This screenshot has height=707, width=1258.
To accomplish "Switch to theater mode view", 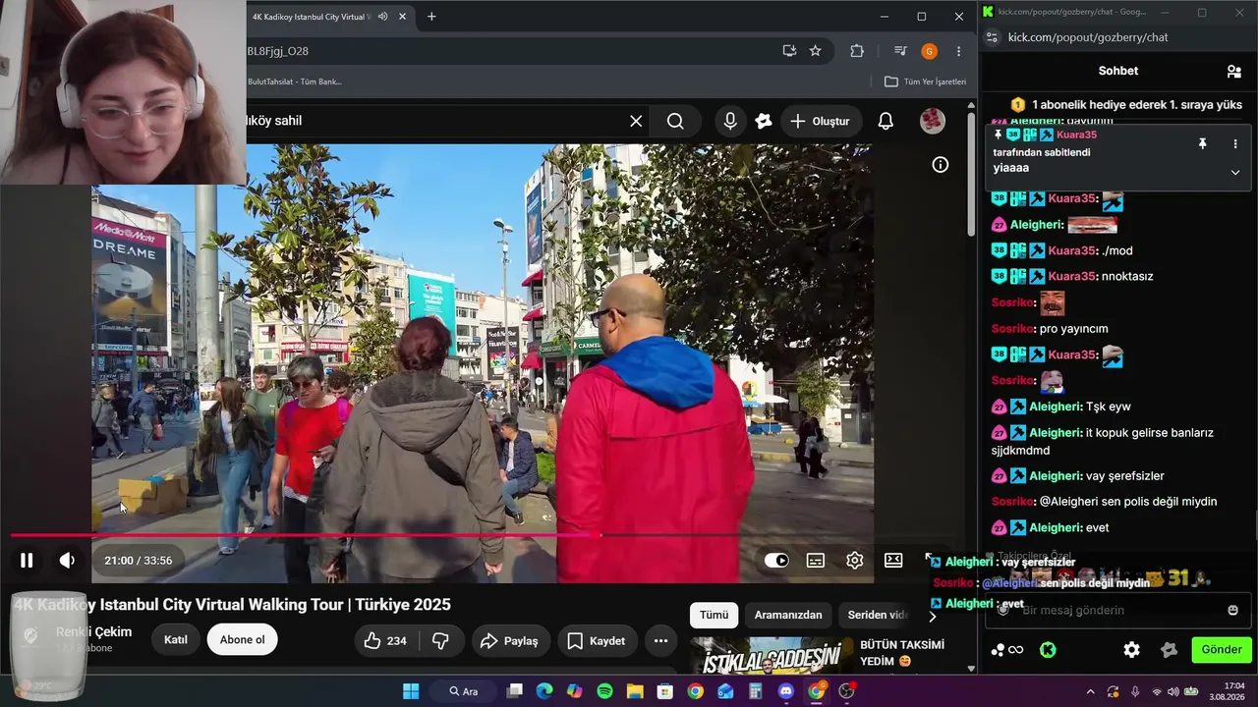I will pyautogui.click(x=893, y=561).
